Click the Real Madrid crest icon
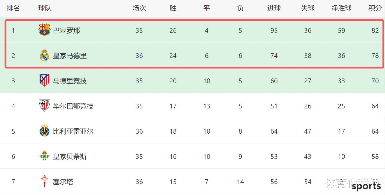 coord(44,55)
